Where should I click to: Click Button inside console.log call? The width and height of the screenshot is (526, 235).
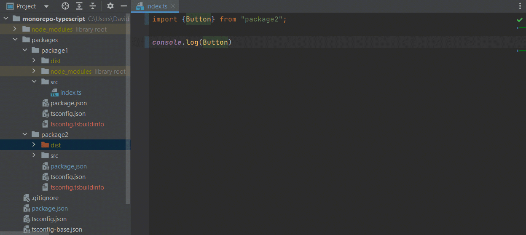pyautogui.click(x=215, y=42)
